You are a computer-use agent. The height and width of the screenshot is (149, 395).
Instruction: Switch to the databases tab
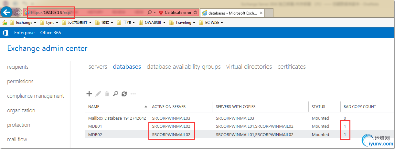point(127,67)
